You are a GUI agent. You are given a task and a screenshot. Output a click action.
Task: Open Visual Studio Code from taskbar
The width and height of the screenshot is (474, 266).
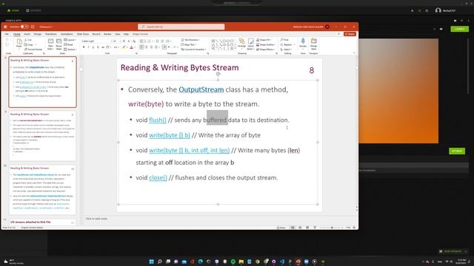282,262
